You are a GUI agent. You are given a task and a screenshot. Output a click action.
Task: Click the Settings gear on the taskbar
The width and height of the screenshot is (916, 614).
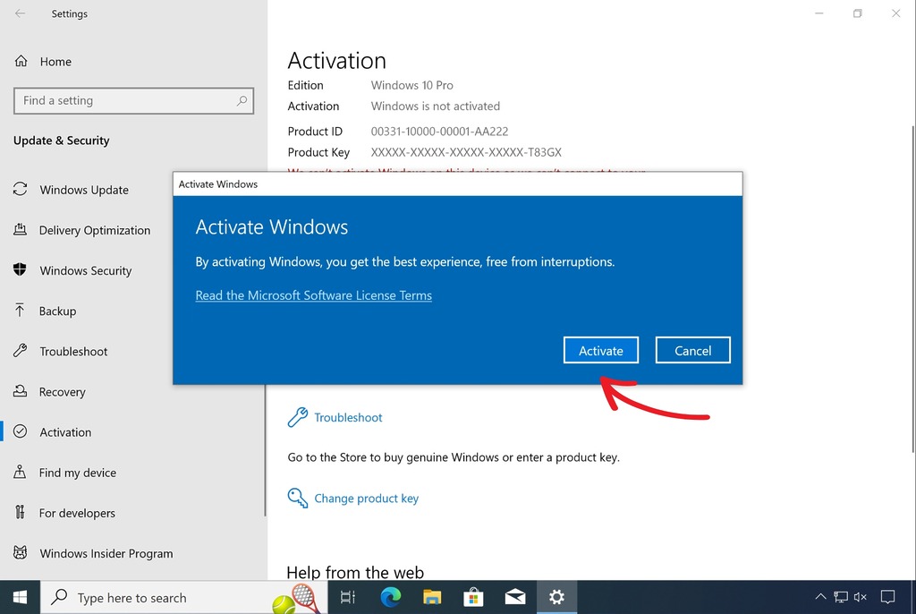click(x=556, y=597)
